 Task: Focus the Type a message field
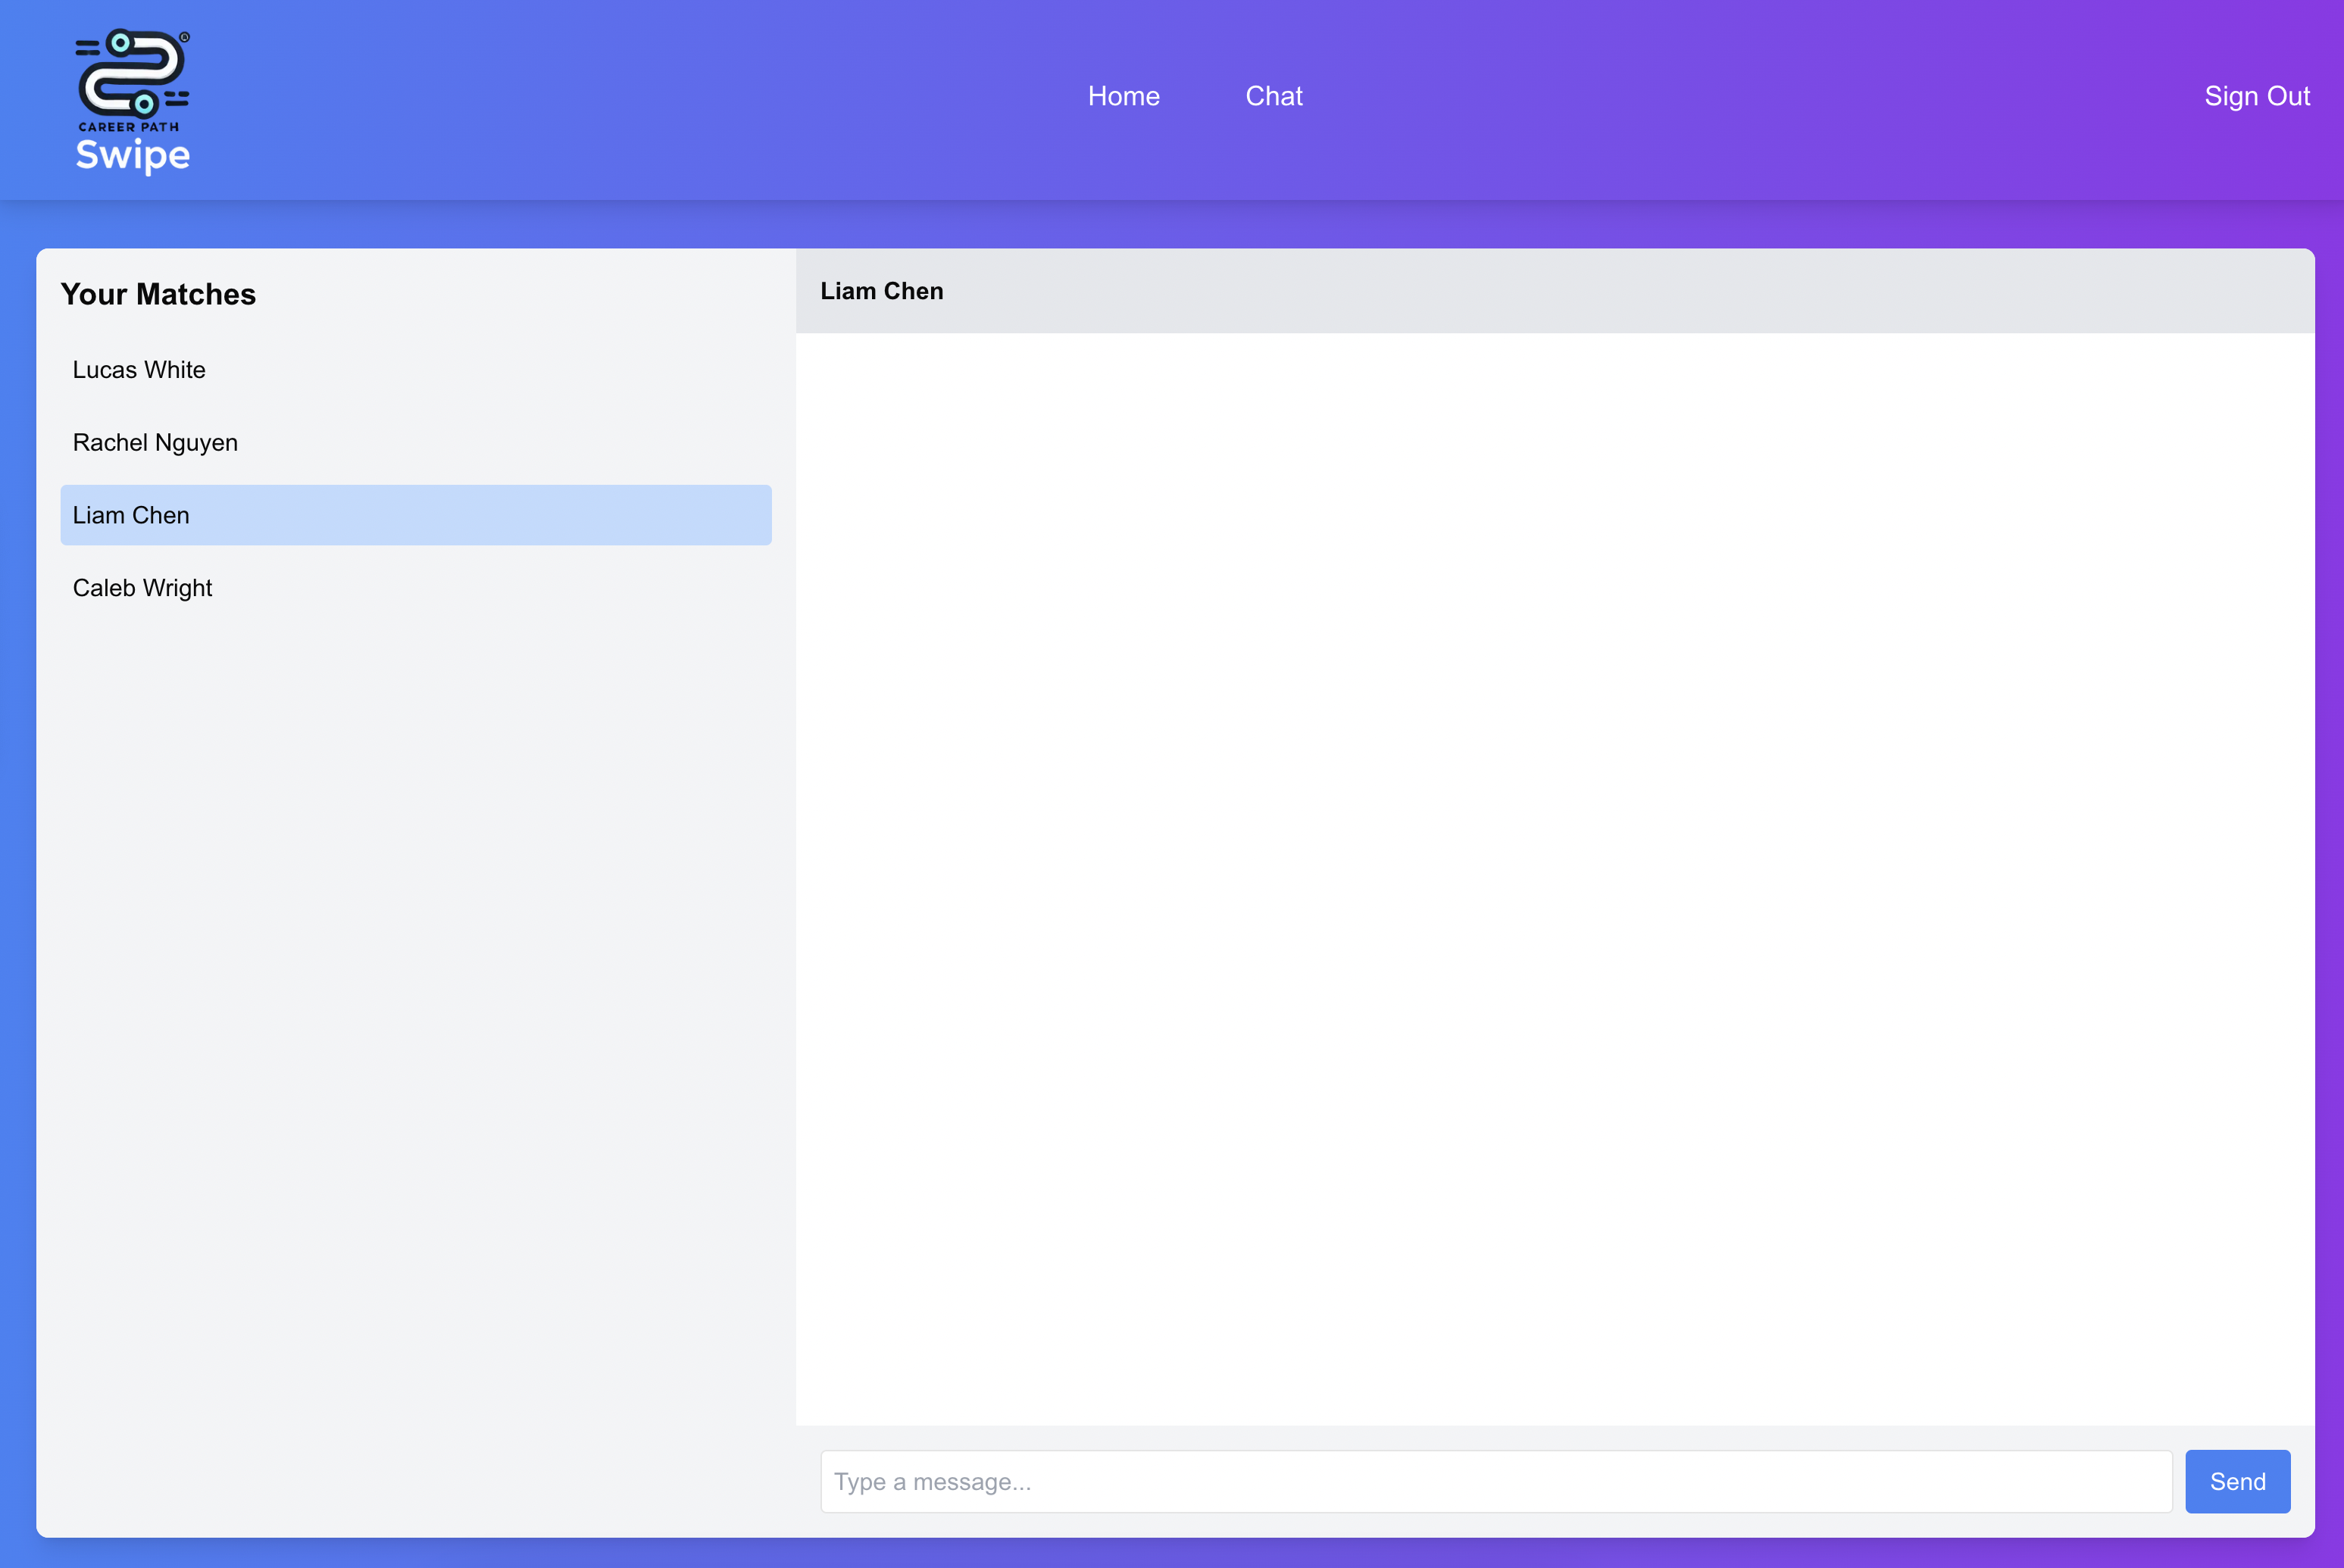[x=1495, y=1481]
